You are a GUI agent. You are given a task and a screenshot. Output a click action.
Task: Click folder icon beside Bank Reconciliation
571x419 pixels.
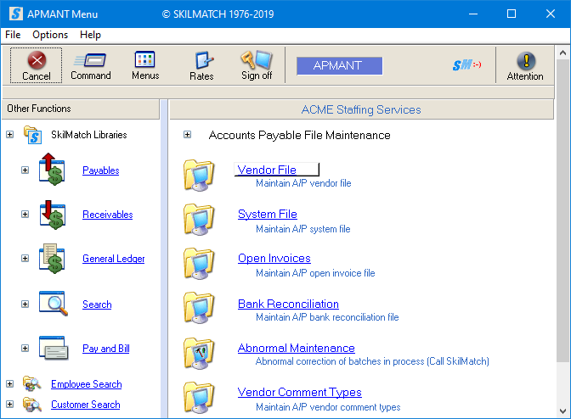click(199, 307)
